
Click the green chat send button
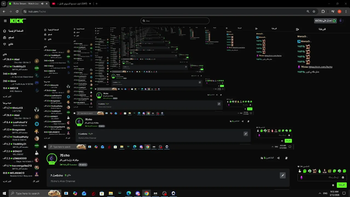(342, 185)
